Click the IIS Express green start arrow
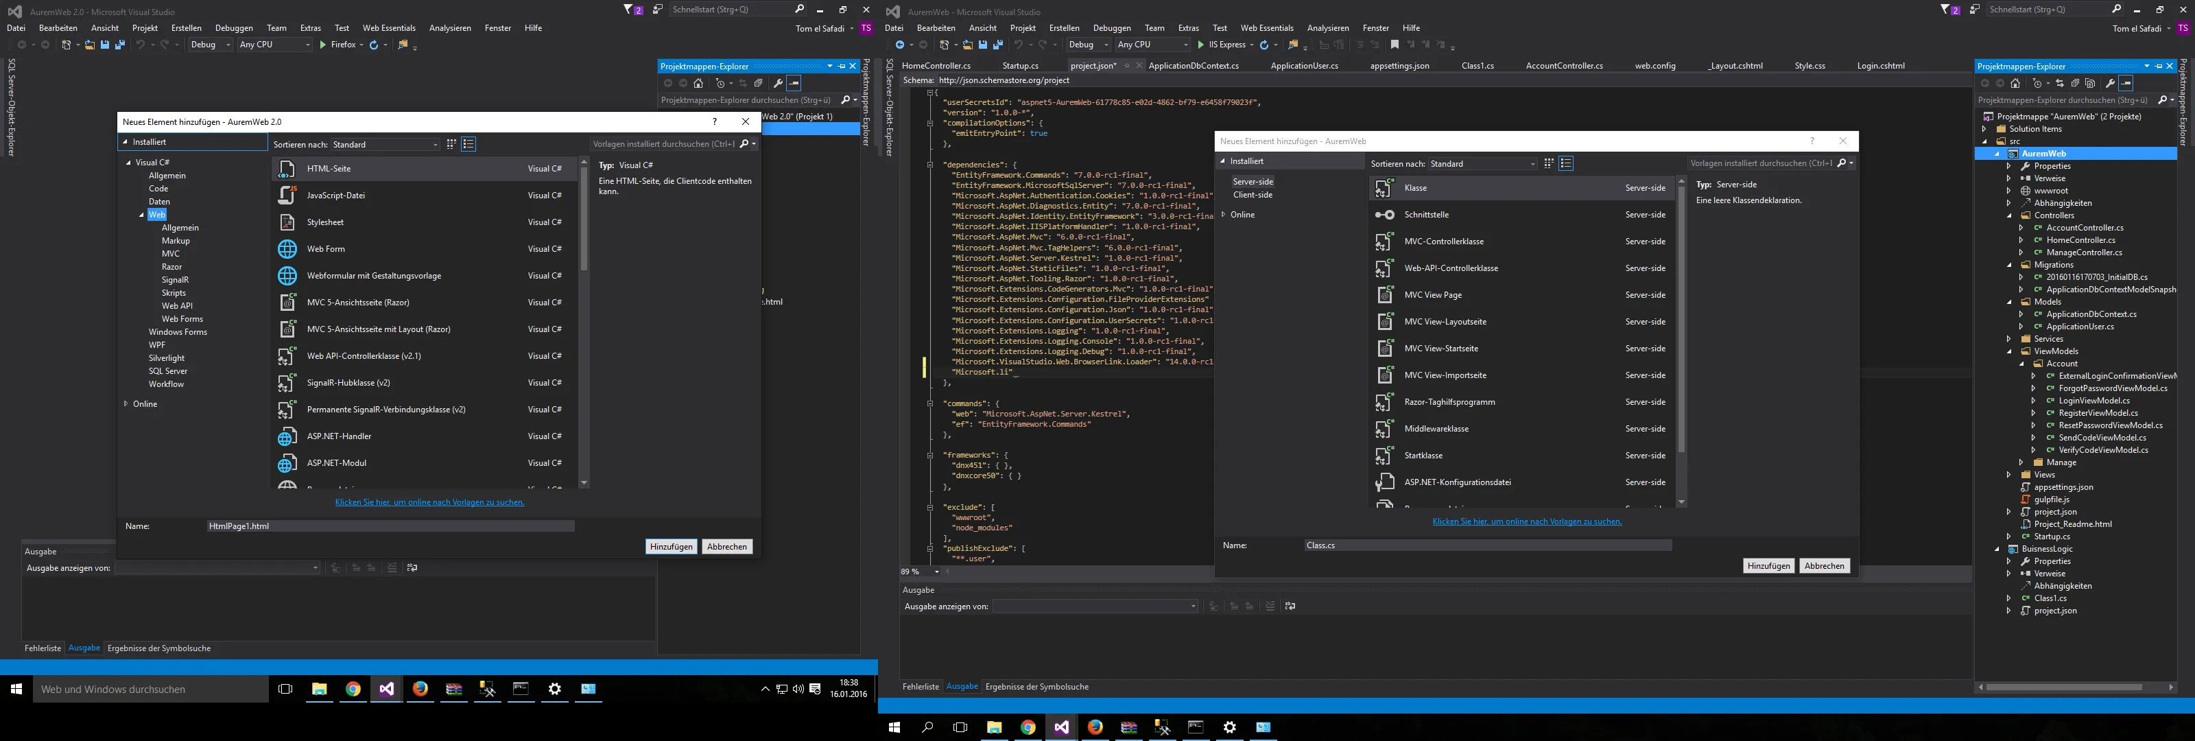The height and width of the screenshot is (741, 2195). point(1200,45)
